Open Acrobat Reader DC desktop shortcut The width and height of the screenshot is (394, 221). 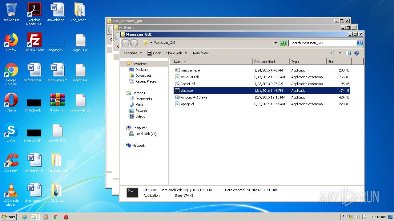tap(34, 14)
